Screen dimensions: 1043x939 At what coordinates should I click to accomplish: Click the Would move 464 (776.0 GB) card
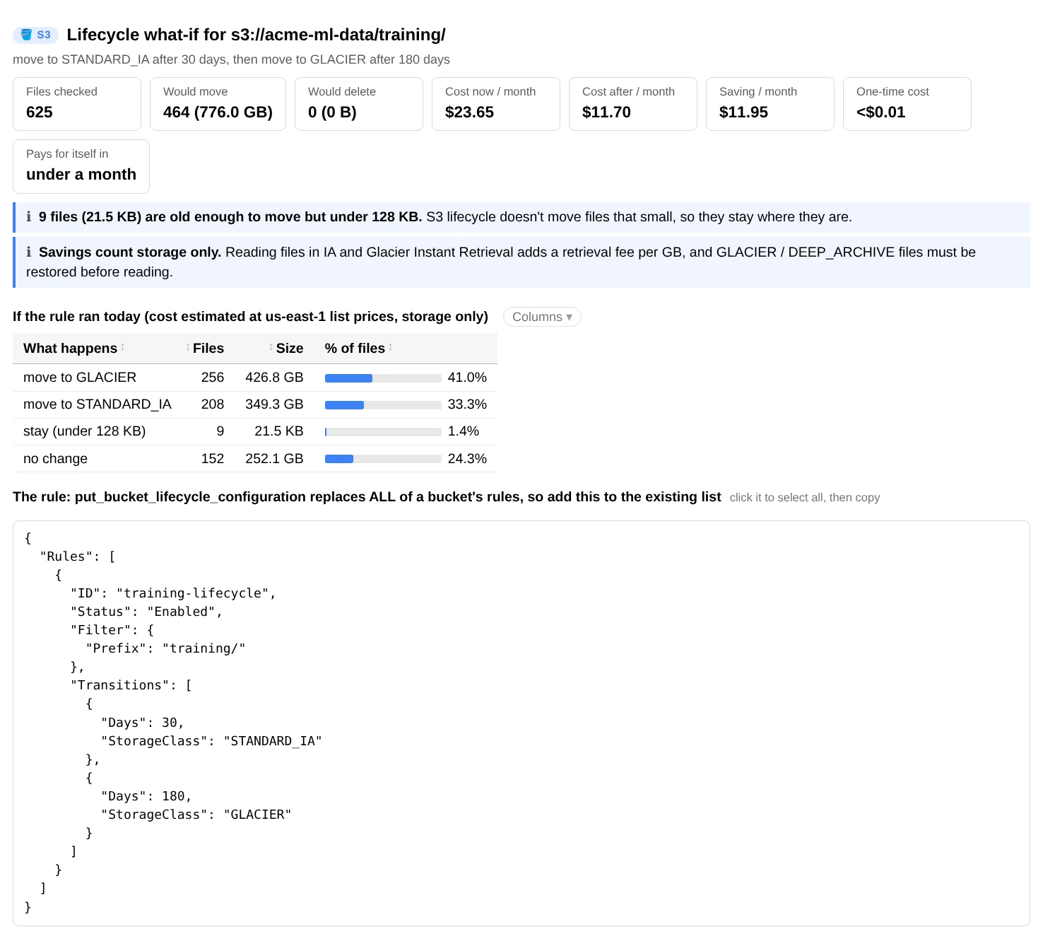pyautogui.click(x=218, y=104)
